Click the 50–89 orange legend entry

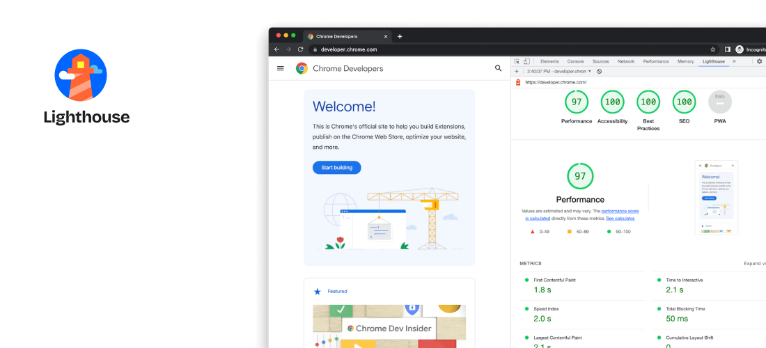coord(579,231)
